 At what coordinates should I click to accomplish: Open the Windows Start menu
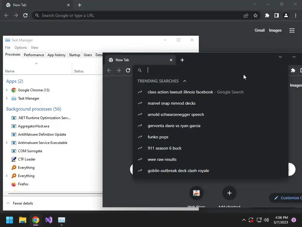9,220
